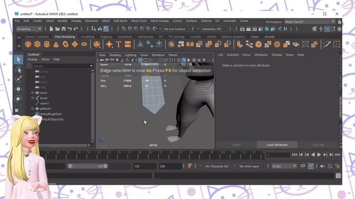This screenshot has height=199, width=355.
Task: Open Outliner search filter dropdown arrow
Action: [91, 66]
